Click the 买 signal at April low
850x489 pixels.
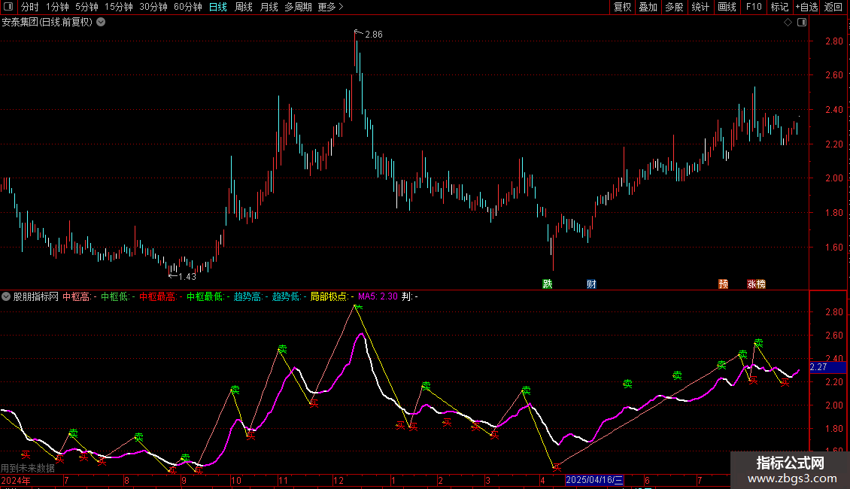tap(557, 467)
